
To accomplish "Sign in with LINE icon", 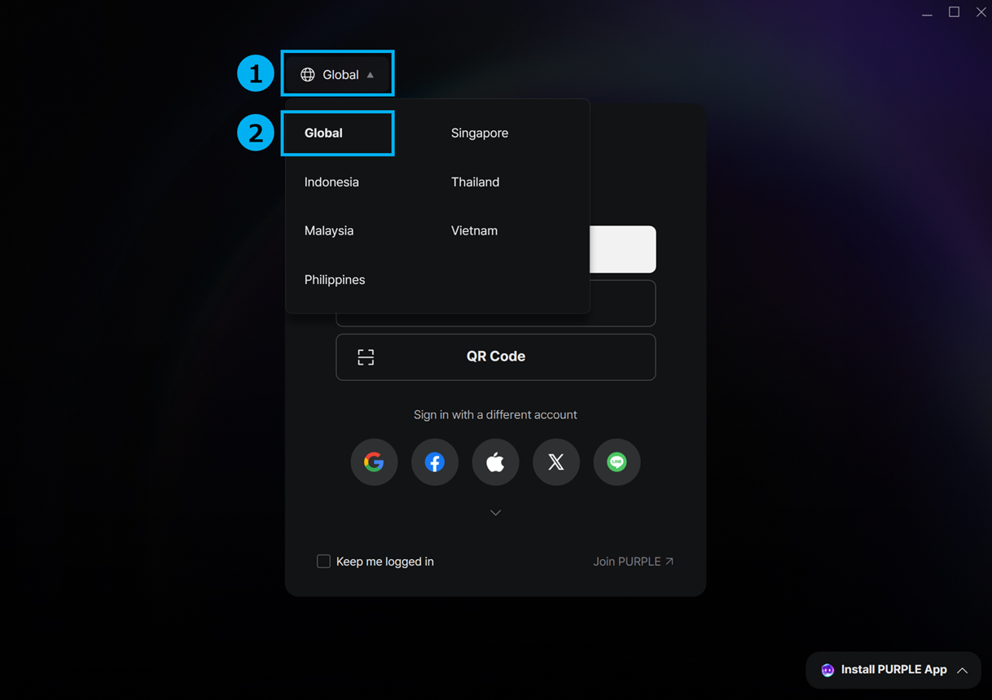I will tap(617, 462).
